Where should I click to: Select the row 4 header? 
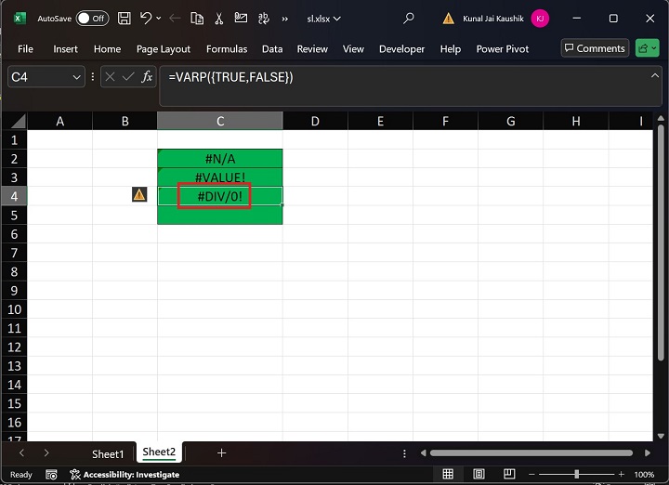coord(14,196)
